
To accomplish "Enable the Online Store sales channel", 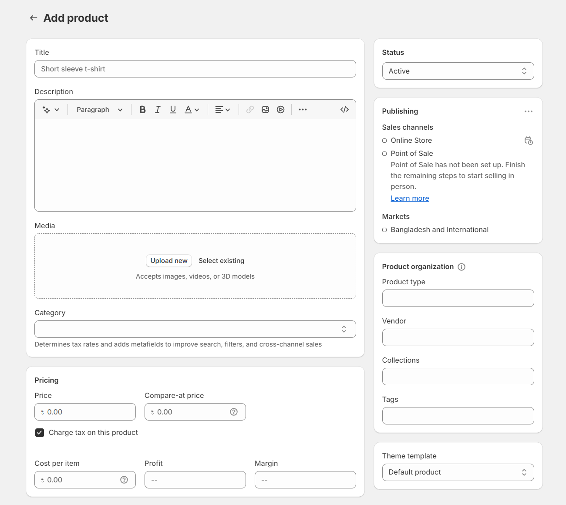I will coord(384,140).
